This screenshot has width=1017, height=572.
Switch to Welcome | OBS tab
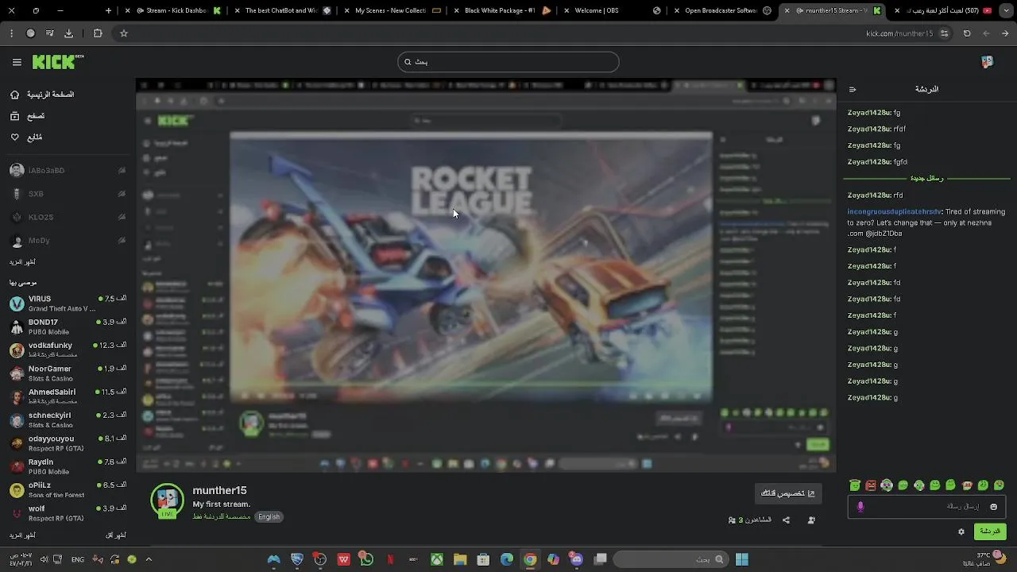(x=611, y=11)
